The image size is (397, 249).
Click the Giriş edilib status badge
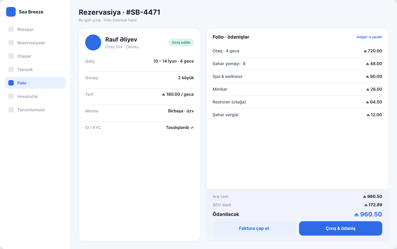click(181, 42)
